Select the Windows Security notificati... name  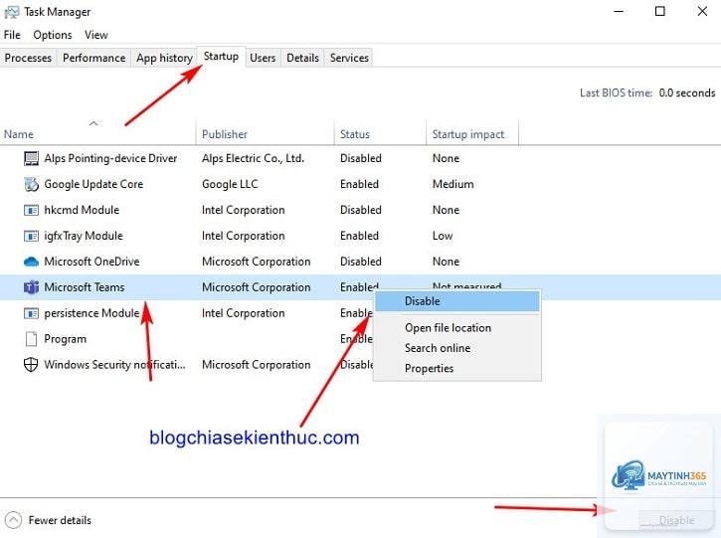pos(115,365)
